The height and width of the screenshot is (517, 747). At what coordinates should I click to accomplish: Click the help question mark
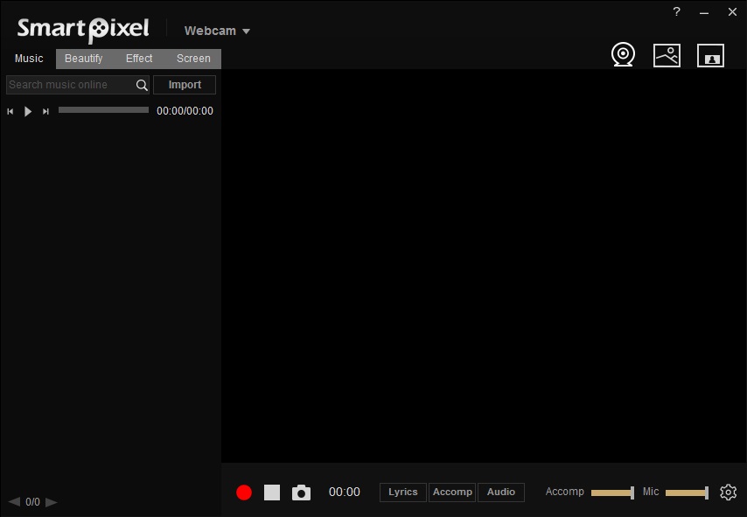(x=675, y=11)
